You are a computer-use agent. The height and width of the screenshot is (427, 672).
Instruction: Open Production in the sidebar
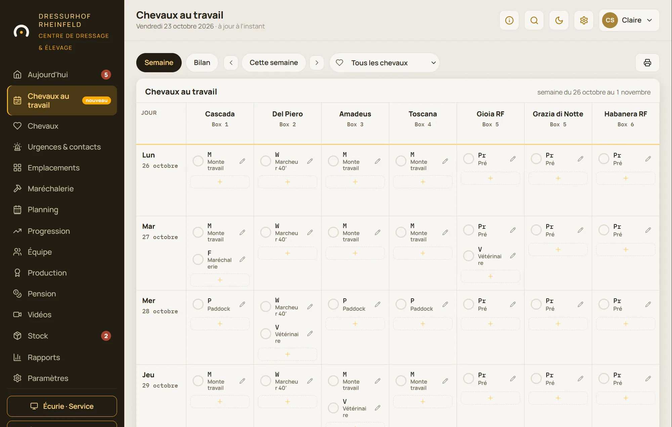click(x=62, y=273)
